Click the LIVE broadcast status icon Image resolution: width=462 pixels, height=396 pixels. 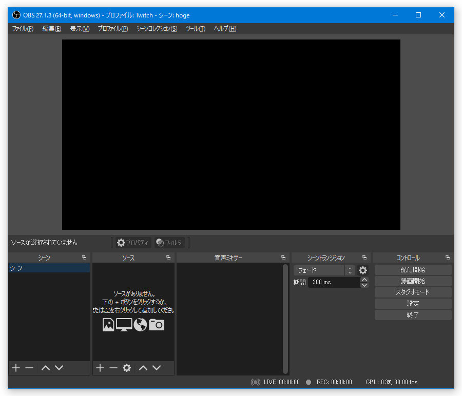click(256, 382)
